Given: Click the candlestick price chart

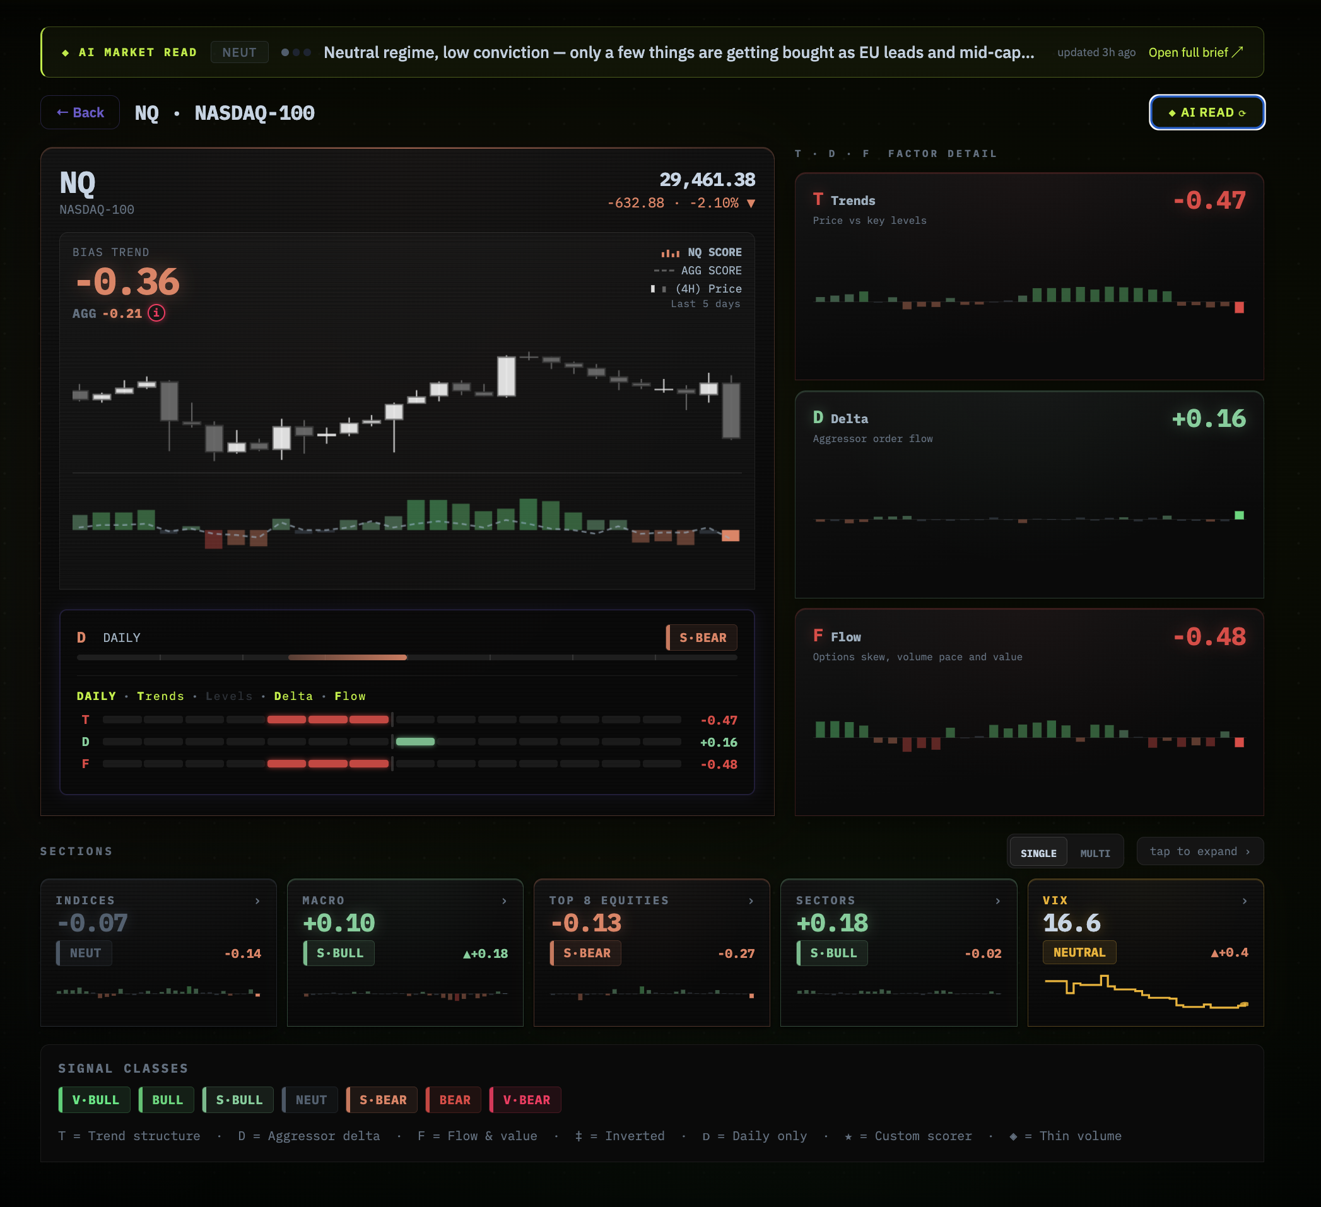Looking at the screenshot, I should tap(406, 406).
